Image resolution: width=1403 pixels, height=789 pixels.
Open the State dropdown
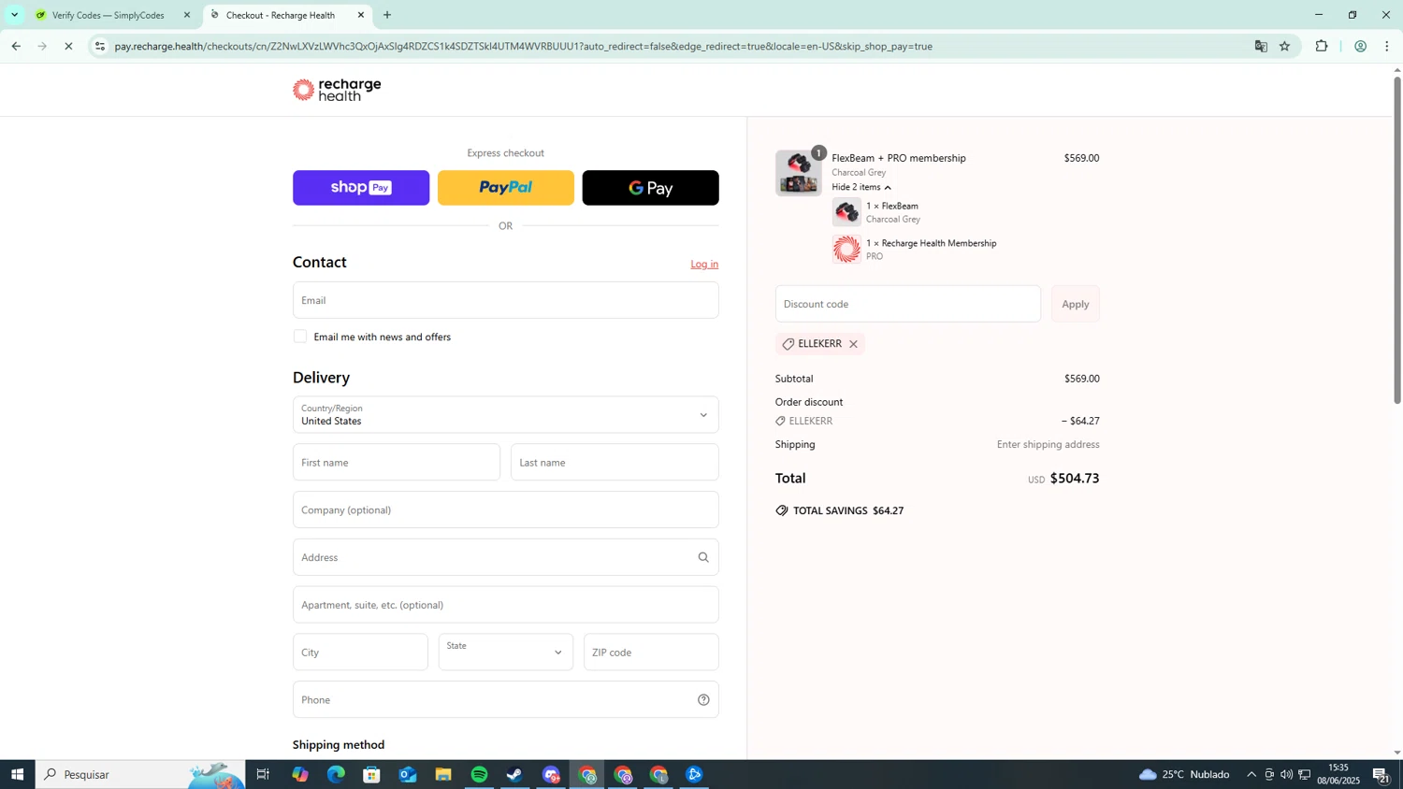[x=506, y=653]
